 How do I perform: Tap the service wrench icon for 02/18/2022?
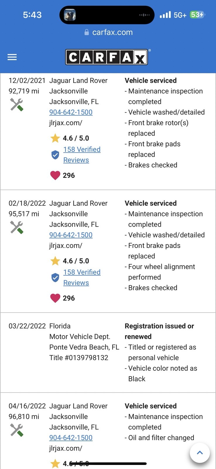(17, 227)
